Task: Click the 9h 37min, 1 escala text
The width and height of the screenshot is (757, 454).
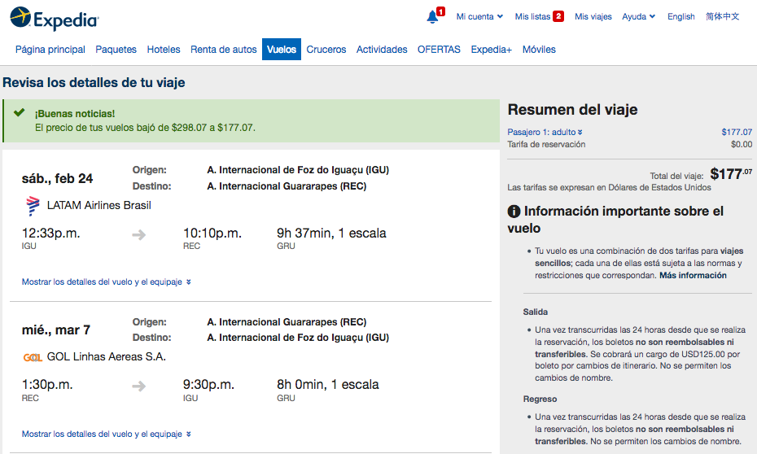Action: pos(331,233)
